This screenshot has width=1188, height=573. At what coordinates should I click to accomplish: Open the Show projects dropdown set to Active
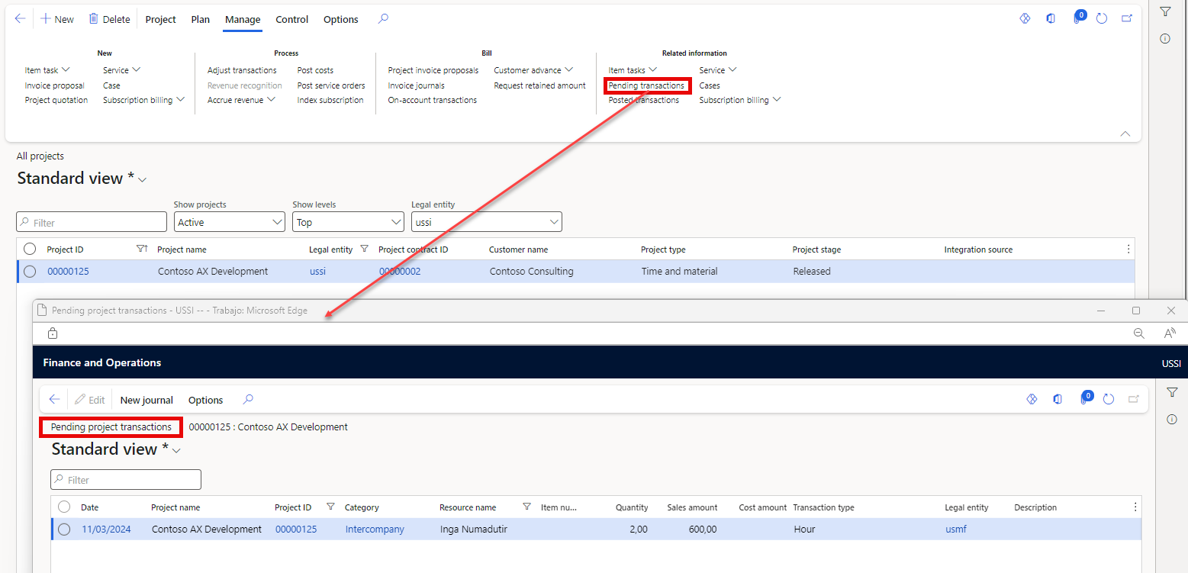[228, 221]
